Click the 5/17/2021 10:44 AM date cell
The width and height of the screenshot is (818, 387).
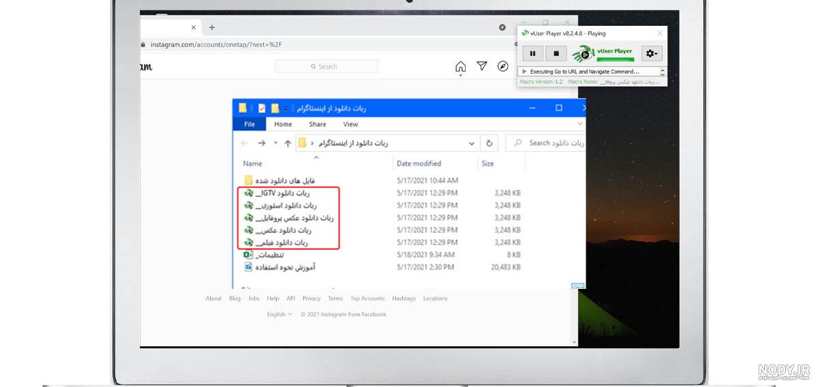point(427,181)
